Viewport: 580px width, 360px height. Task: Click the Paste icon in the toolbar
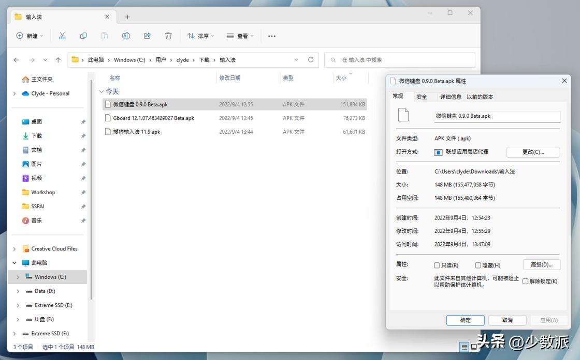click(105, 36)
